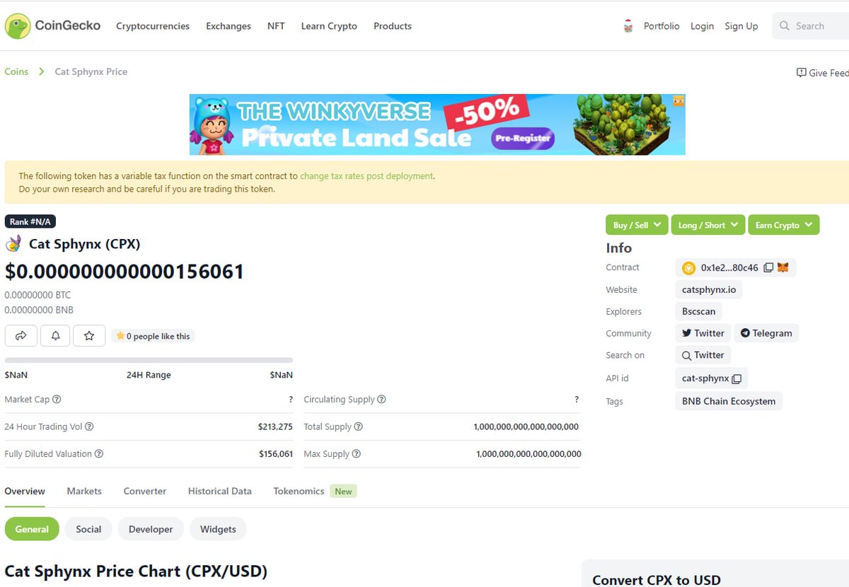Select the Social pill button
849x587 pixels.
(88, 529)
